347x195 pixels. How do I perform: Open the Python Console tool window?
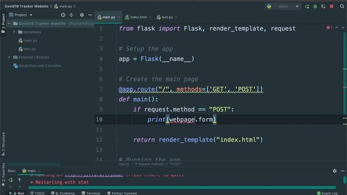pos(122,193)
